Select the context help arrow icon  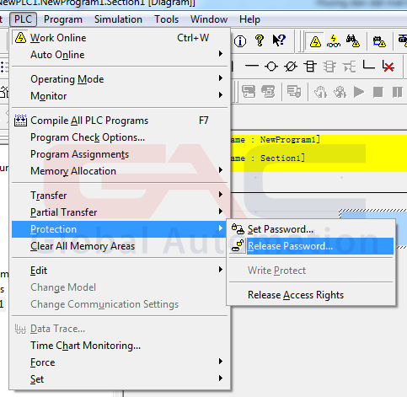coord(279,41)
